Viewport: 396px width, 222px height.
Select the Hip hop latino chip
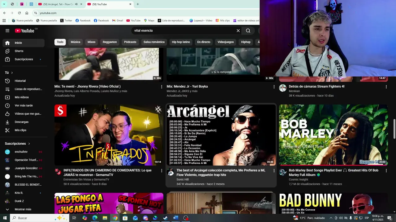(x=181, y=42)
